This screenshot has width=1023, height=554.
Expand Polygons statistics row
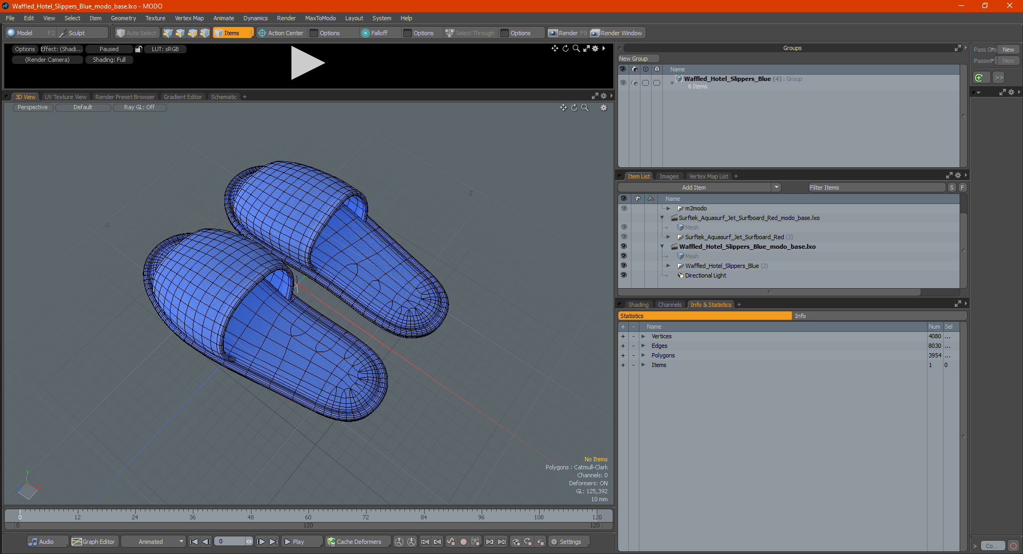(x=643, y=355)
